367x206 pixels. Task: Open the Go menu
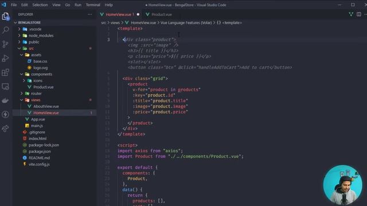coord(68,5)
